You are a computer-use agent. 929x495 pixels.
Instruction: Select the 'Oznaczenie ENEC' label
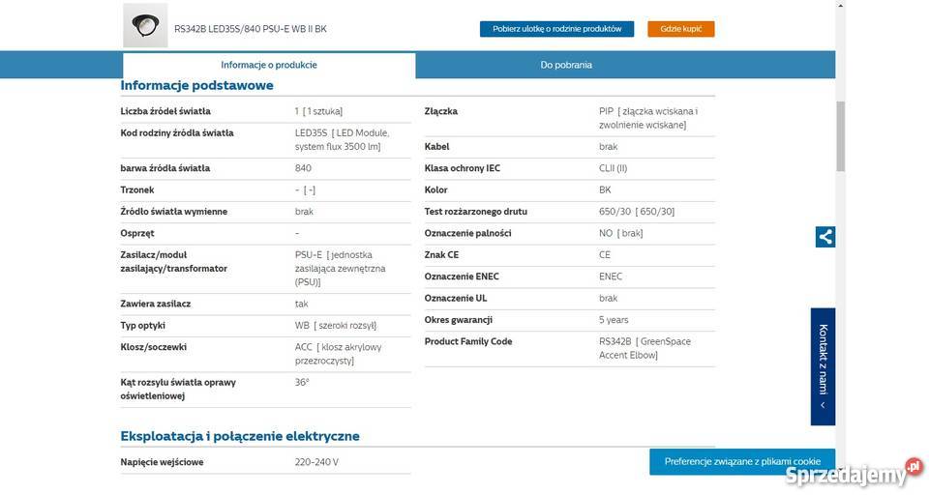(x=462, y=277)
